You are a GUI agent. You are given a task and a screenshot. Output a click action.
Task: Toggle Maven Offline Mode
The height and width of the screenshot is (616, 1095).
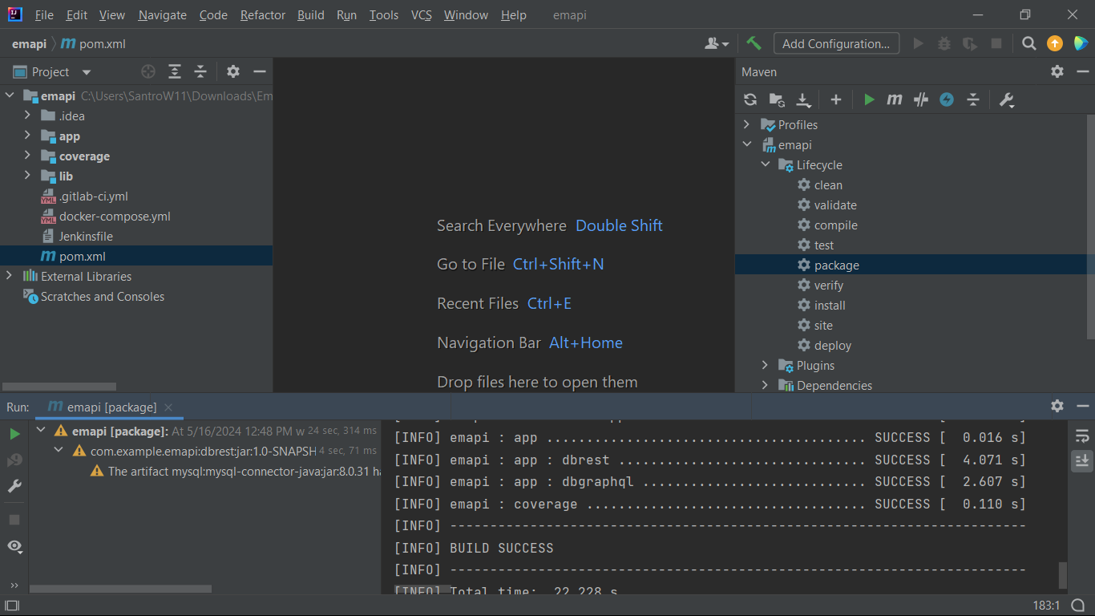[921, 99]
